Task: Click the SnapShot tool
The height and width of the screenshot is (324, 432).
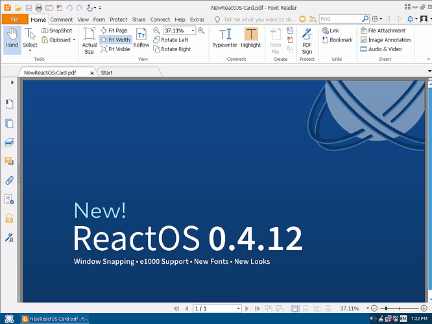Action: coord(56,30)
